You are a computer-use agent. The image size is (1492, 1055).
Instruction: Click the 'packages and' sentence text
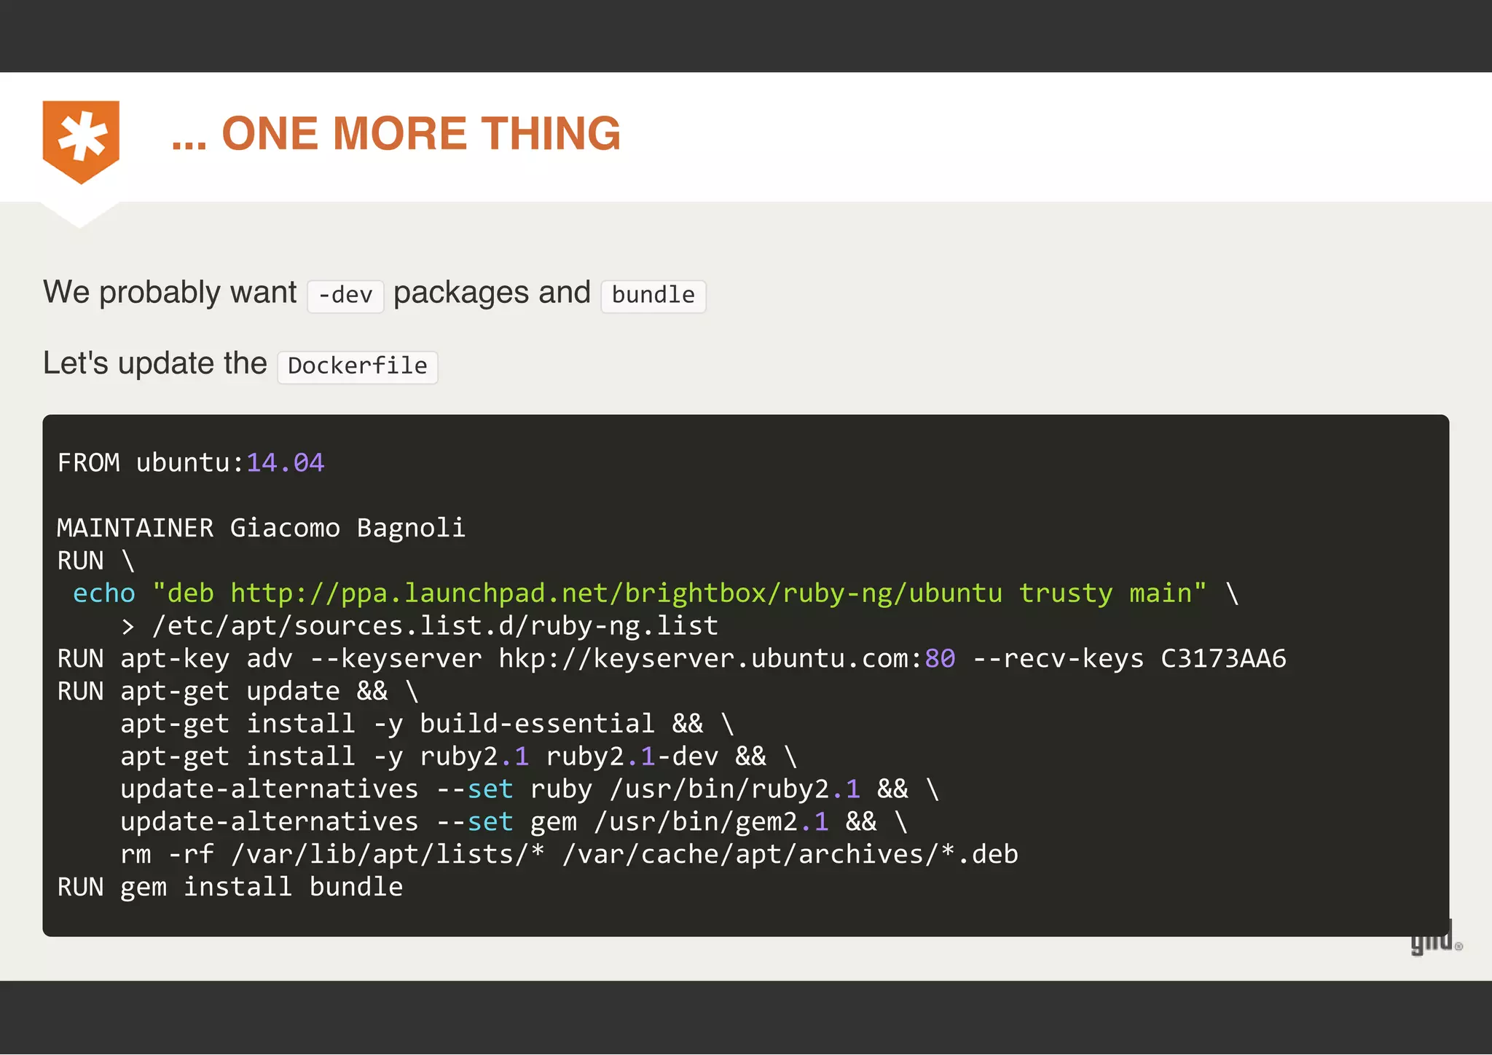(x=492, y=293)
